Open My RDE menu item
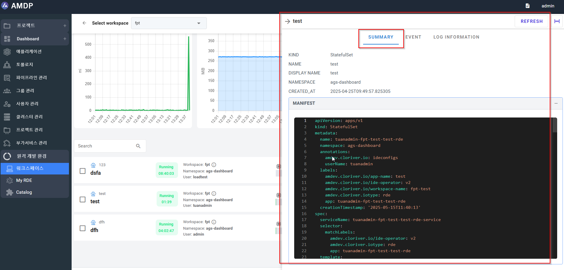 [x=35, y=180]
